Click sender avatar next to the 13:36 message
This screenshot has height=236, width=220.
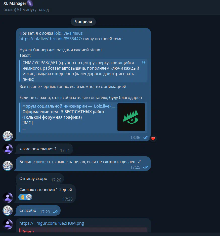pyautogui.click(x=8, y=136)
